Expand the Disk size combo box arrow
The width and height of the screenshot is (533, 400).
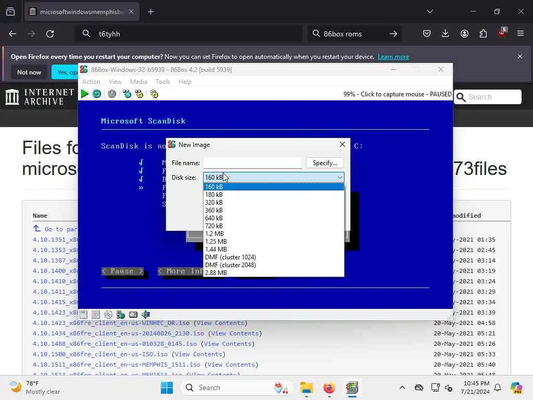tap(339, 178)
